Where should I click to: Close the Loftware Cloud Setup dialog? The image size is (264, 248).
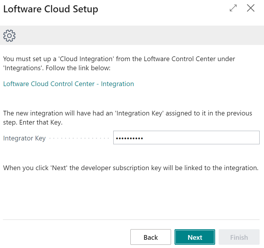coord(250,8)
